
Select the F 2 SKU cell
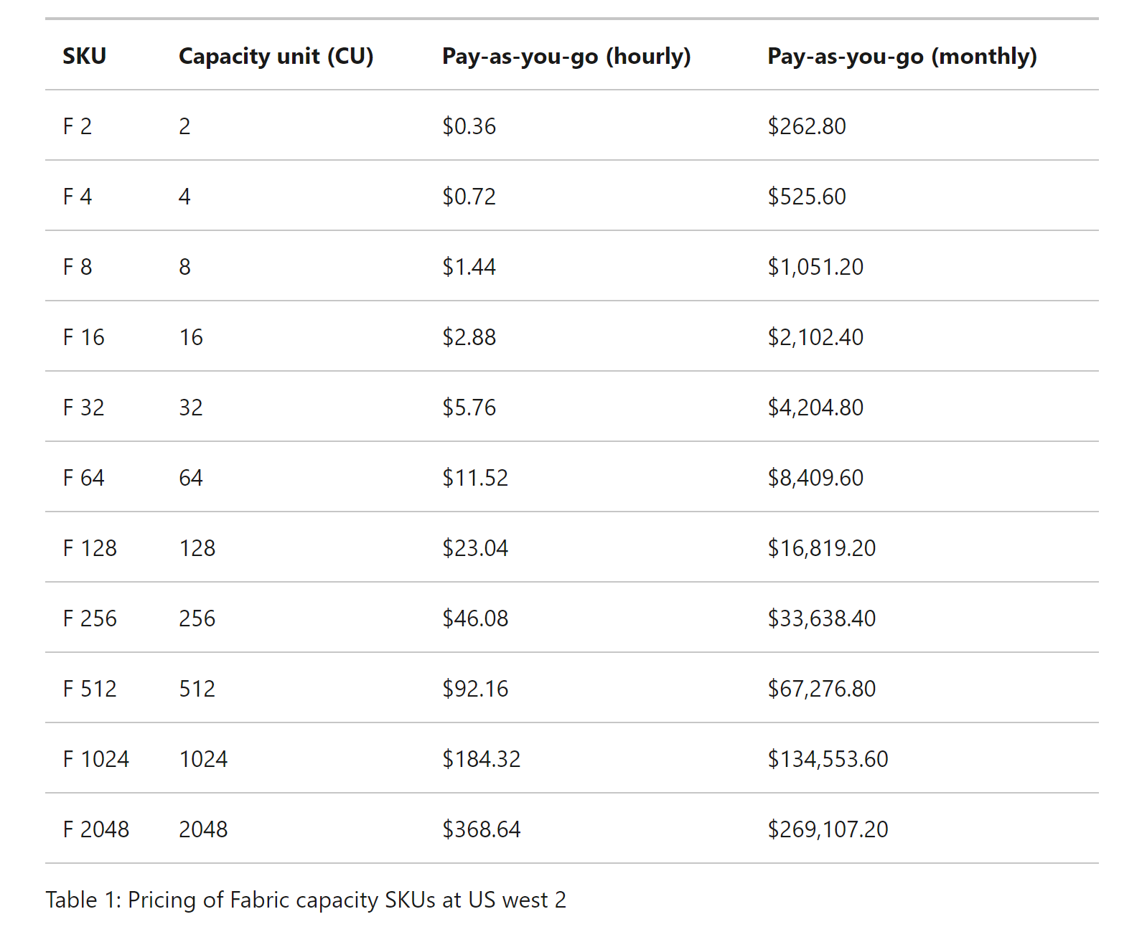78,126
